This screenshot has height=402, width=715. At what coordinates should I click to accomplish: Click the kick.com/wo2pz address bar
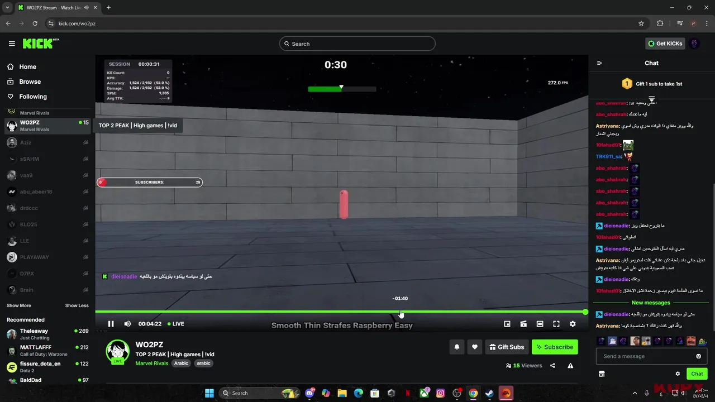click(346, 23)
